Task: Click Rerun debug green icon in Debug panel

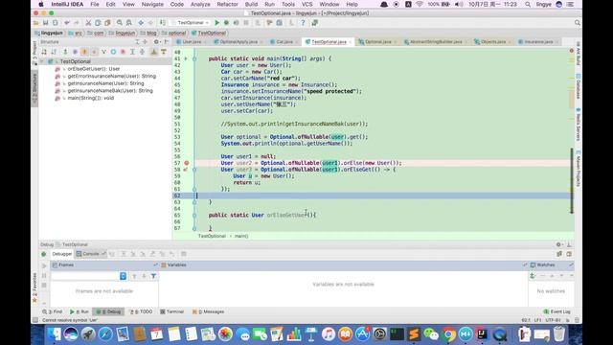Action: click(44, 254)
